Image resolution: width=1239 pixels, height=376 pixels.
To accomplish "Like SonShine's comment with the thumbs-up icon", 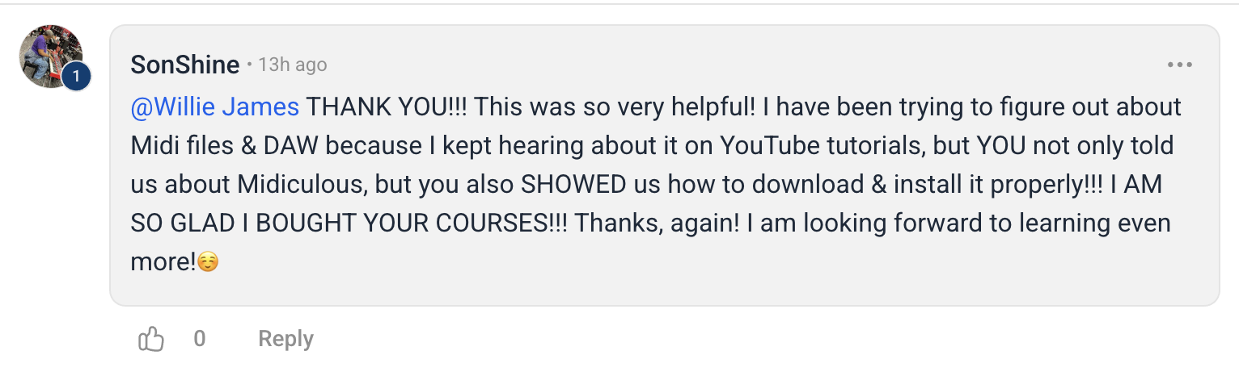I will coord(151,340).
